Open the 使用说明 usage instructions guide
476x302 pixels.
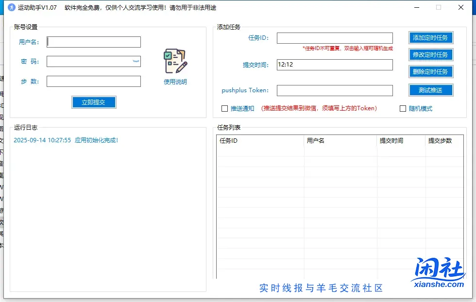pos(175,82)
